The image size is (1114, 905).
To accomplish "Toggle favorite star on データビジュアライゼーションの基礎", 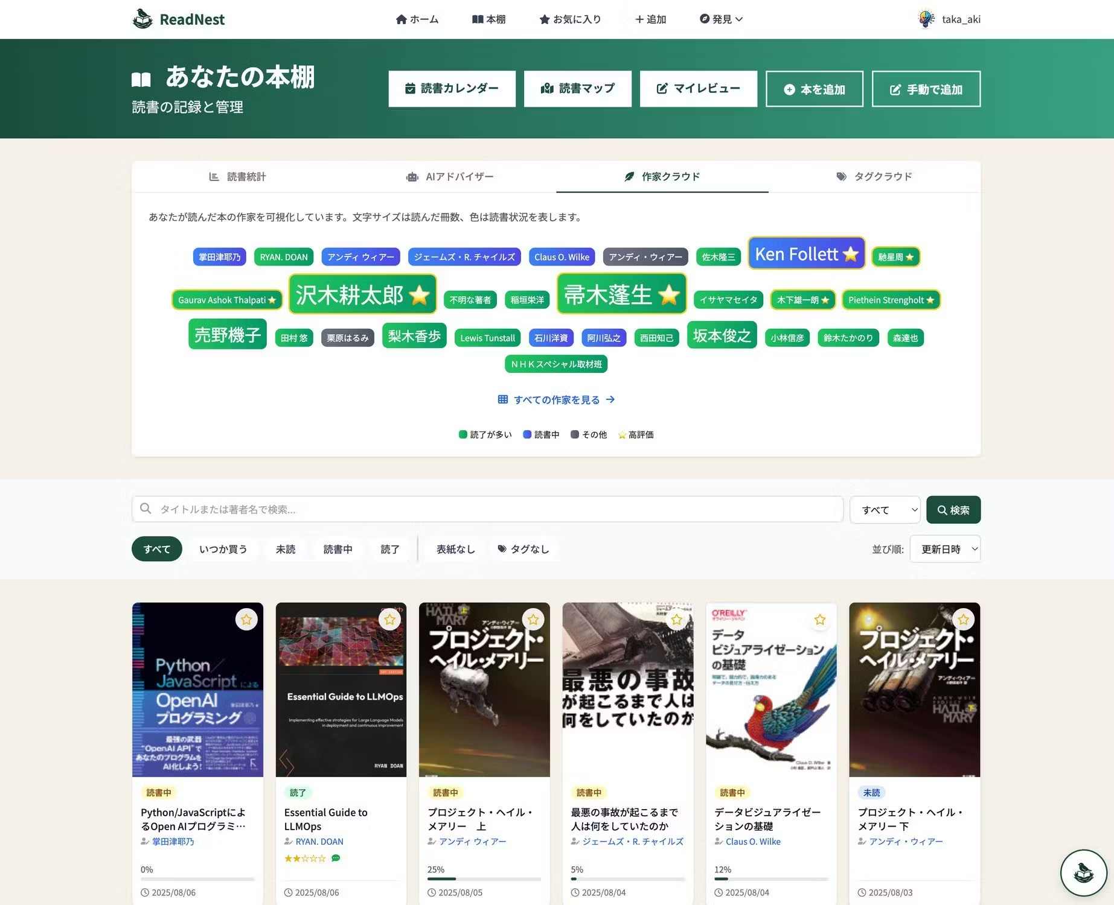I will click(820, 620).
